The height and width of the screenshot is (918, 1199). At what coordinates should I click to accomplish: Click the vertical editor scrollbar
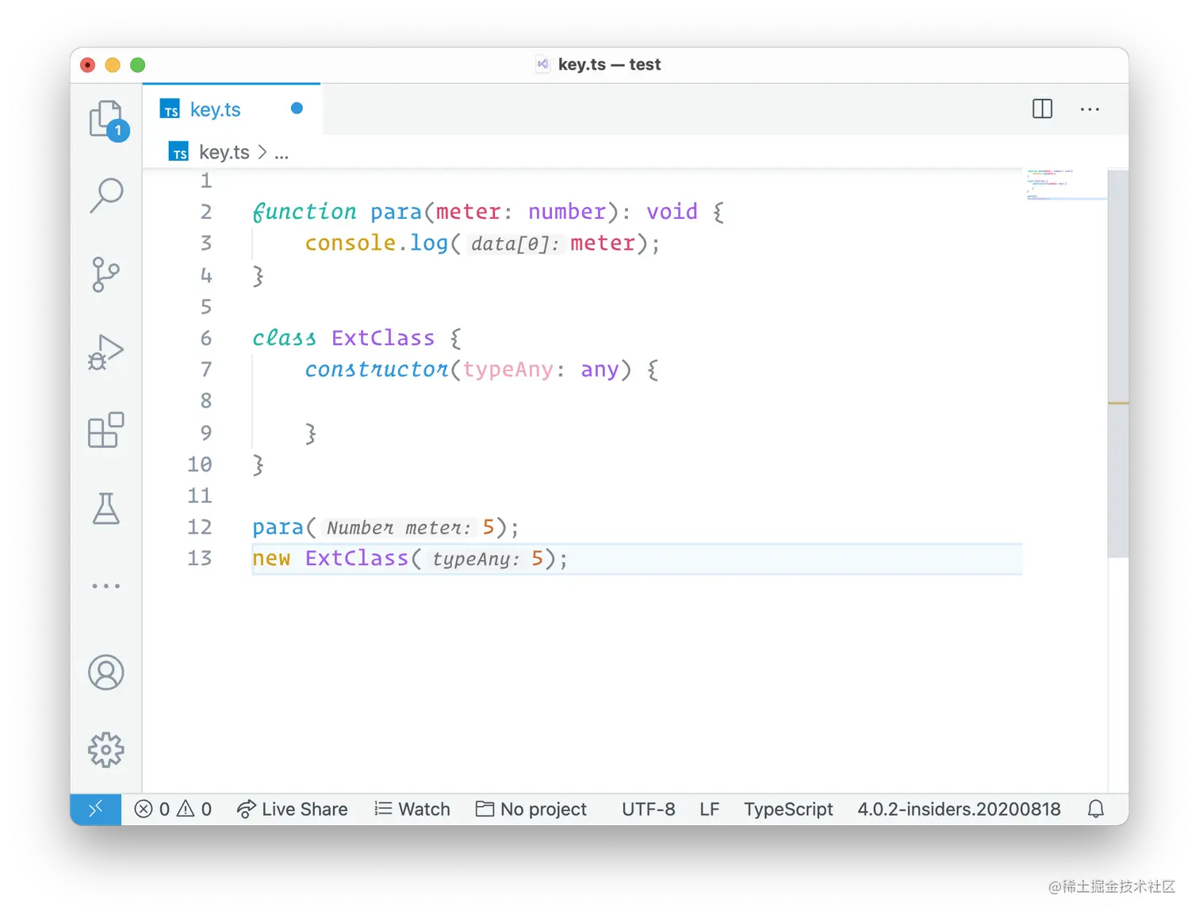[x=1118, y=363]
